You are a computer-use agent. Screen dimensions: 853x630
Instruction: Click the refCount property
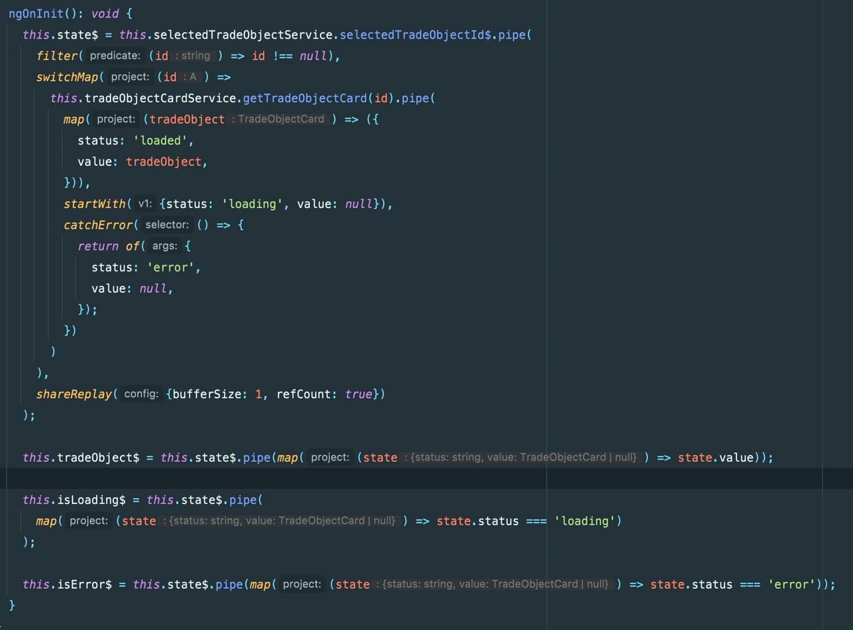click(x=304, y=394)
